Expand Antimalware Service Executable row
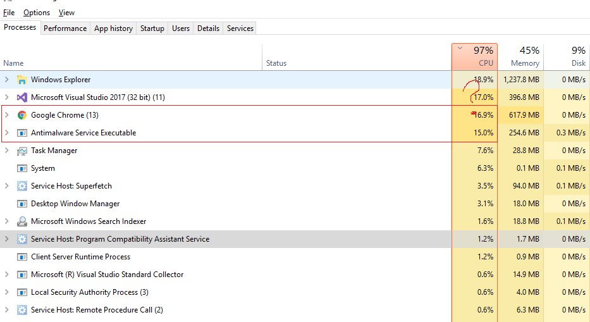This screenshot has width=590, height=322. 6,133
